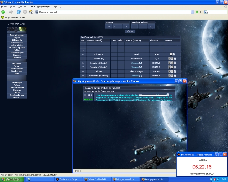This screenshot has height=182, width=228.
Task: Go to previous solar system with left arrow
Action: click(x=135, y=27)
